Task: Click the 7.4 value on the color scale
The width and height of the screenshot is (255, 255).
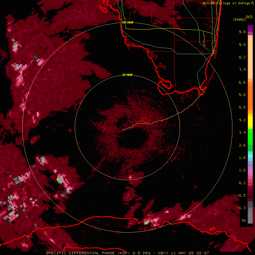Action: click(x=242, y=70)
